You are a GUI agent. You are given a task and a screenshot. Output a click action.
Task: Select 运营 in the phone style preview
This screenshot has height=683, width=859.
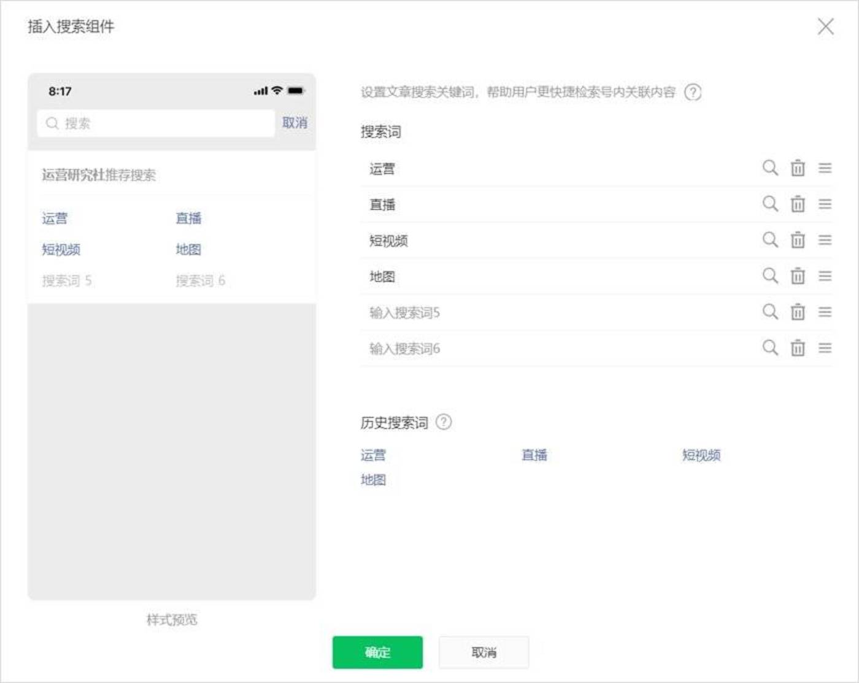tap(54, 218)
